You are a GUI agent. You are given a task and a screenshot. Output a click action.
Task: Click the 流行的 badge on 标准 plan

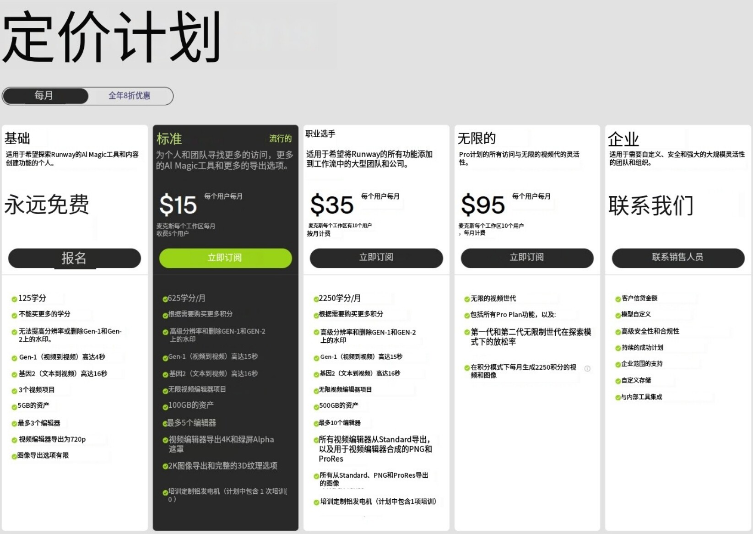pyautogui.click(x=280, y=138)
